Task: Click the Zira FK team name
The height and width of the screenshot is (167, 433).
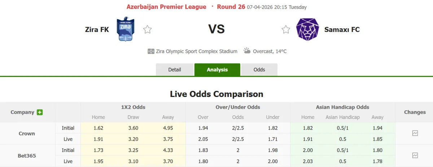Action: click(97, 29)
